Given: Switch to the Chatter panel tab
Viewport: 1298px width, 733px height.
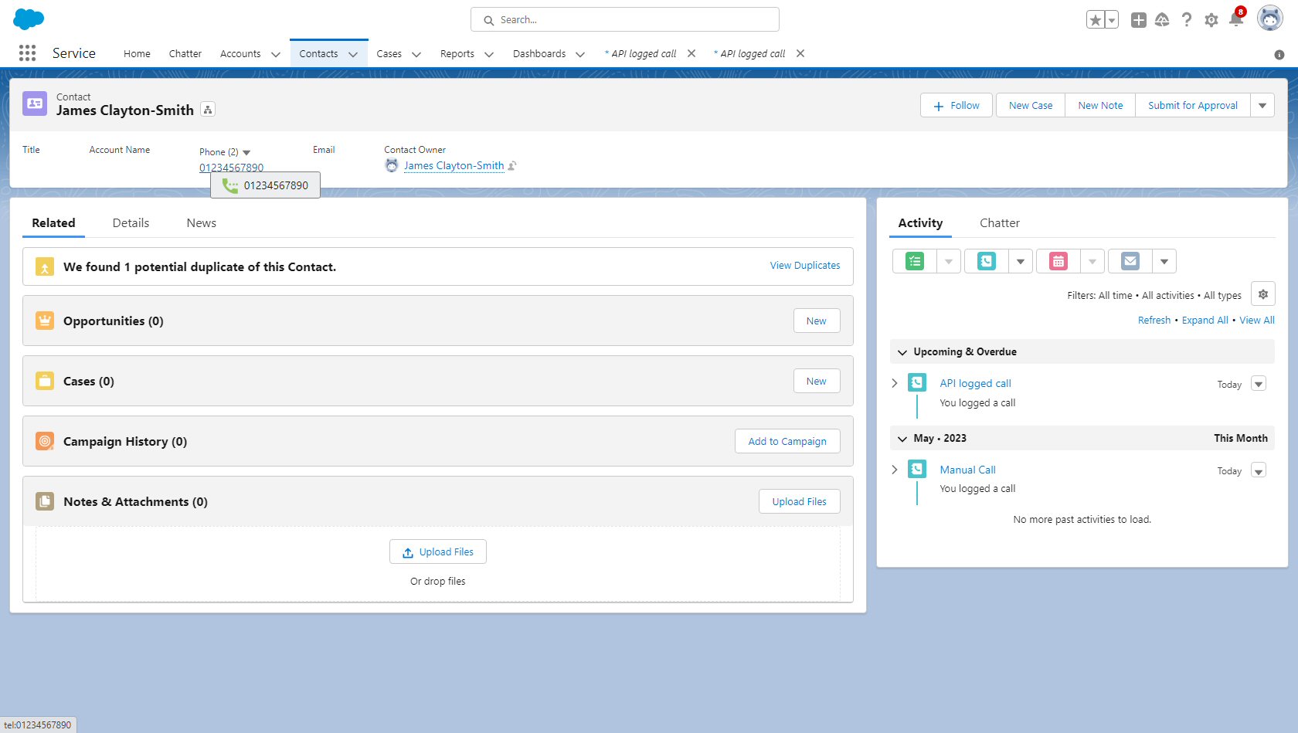Looking at the screenshot, I should 1000,222.
